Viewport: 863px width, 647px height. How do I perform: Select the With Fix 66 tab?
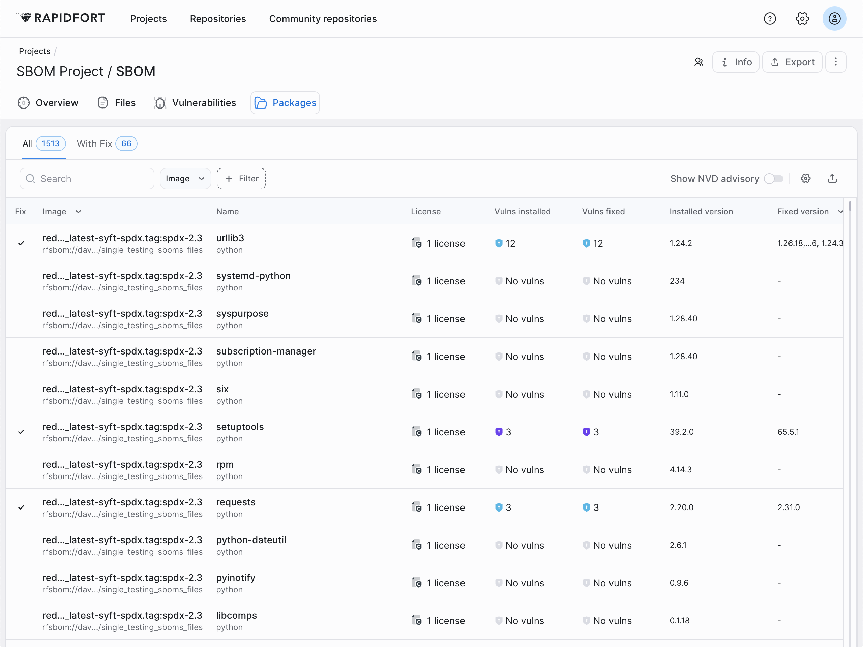[x=107, y=144]
